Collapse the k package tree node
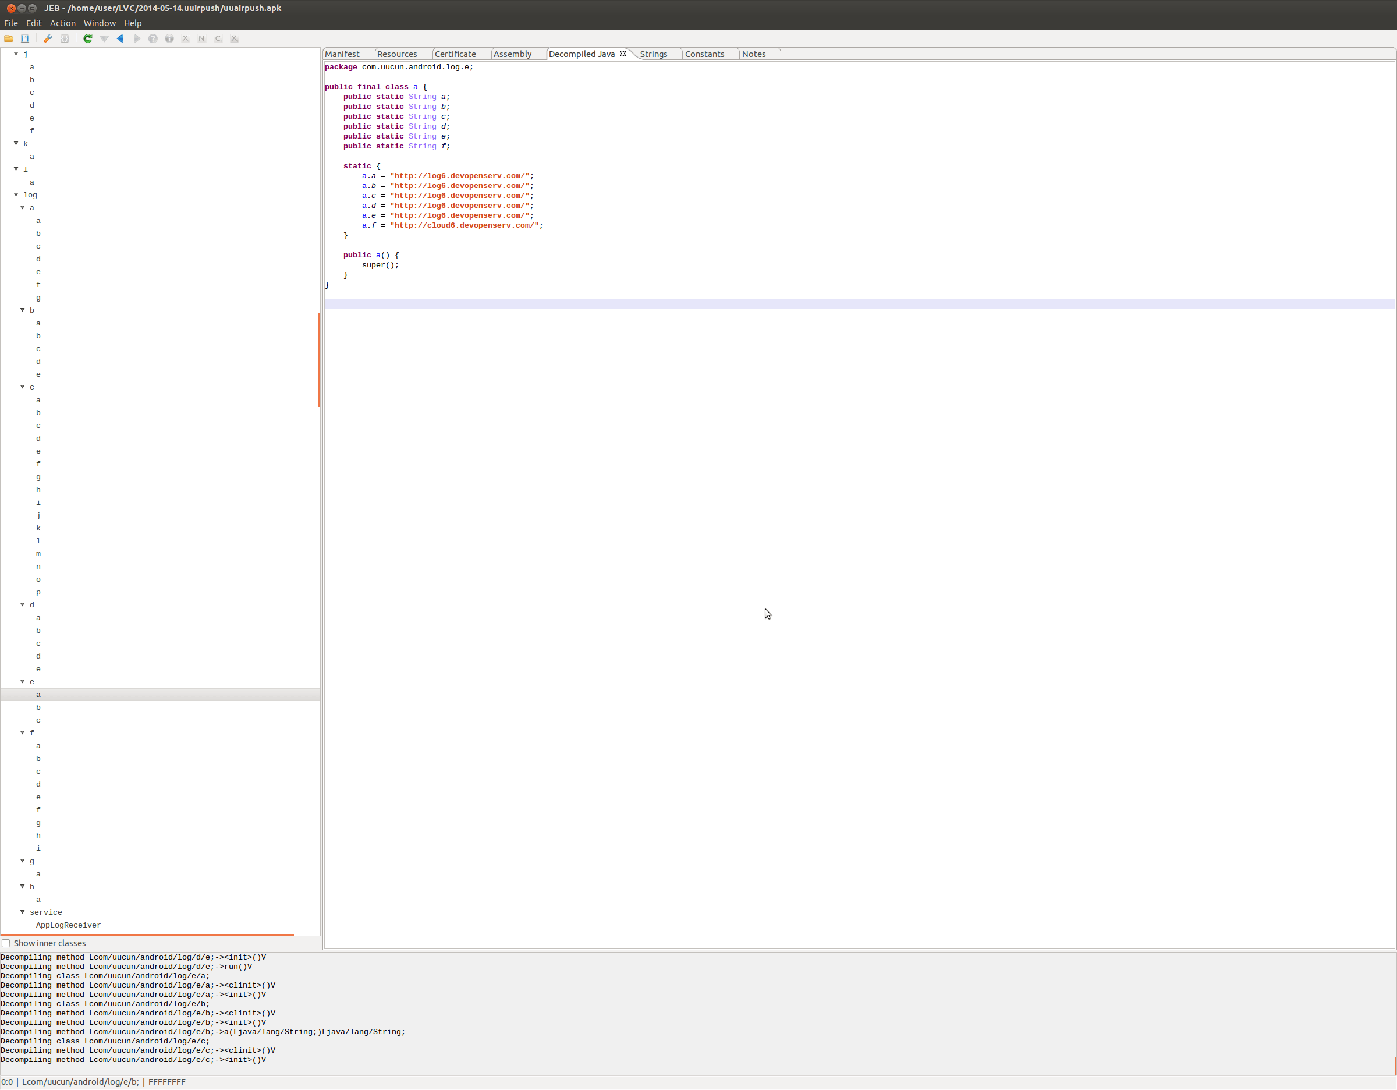Image resolution: width=1397 pixels, height=1090 pixels. tap(17, 143)
